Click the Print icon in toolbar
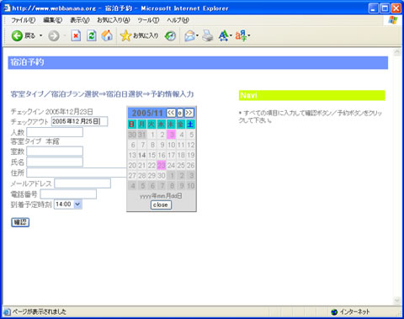 pyautogui.click(x=208, y=36)
